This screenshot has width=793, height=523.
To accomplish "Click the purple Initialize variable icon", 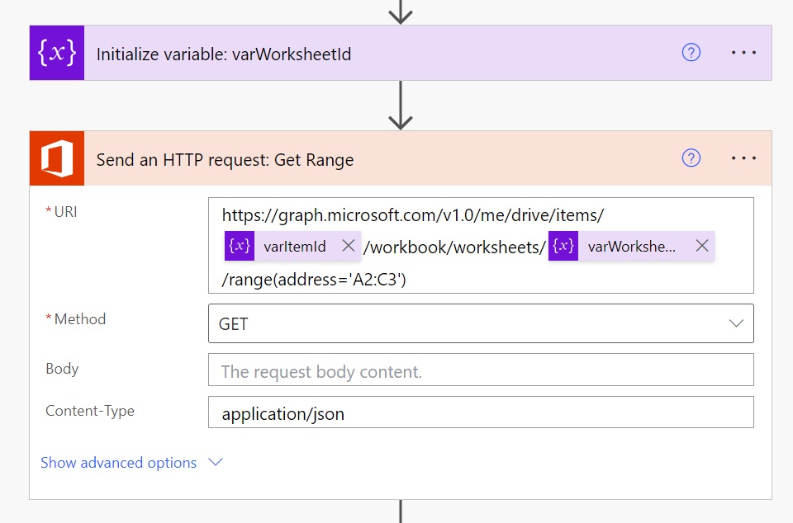I will (x=57, y=53).
